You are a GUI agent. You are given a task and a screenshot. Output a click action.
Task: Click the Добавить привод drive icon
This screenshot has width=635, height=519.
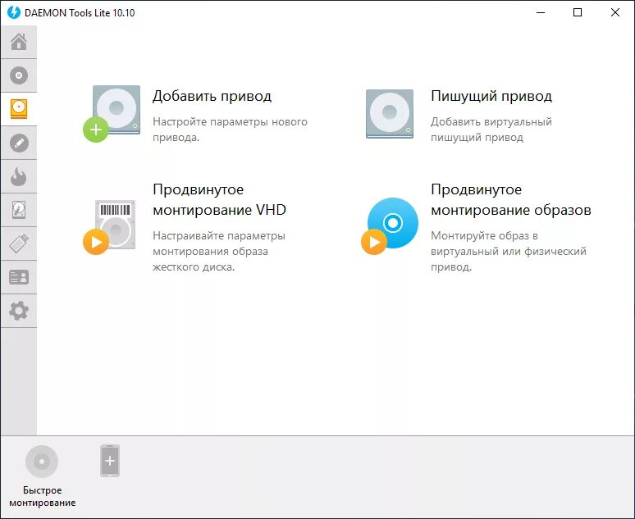coord(112,114)
